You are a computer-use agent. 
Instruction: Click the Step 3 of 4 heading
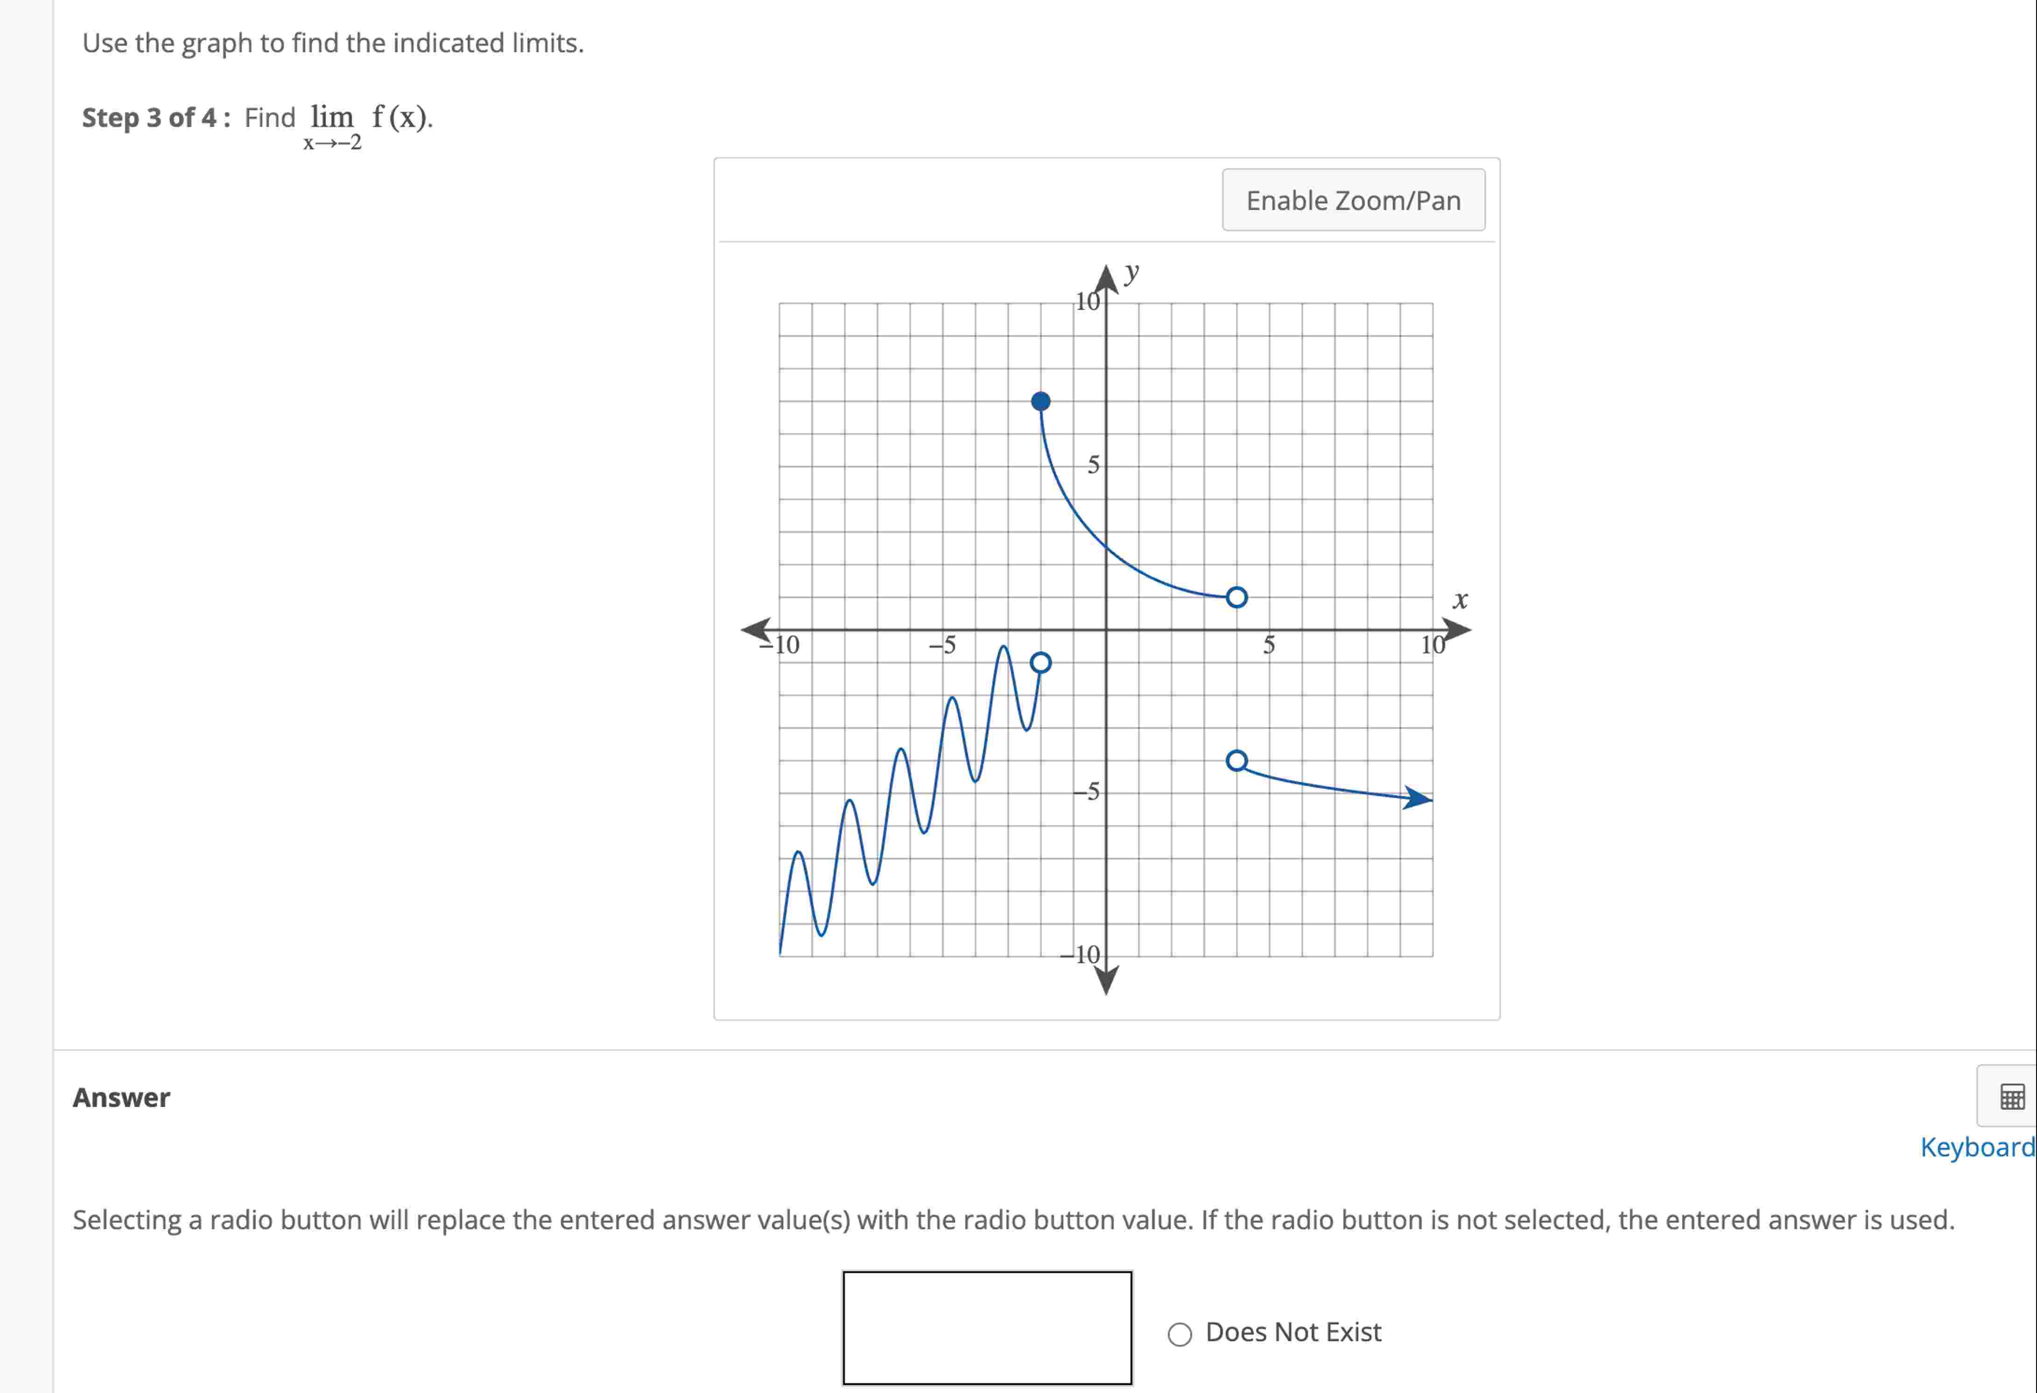[x=151, y=118]
